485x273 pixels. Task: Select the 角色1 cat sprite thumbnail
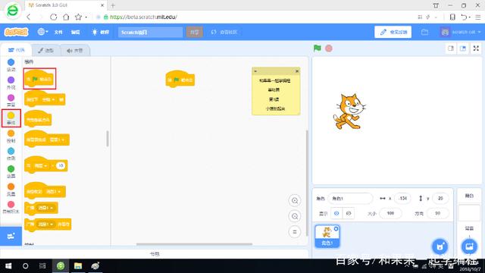tap(327, 236)
